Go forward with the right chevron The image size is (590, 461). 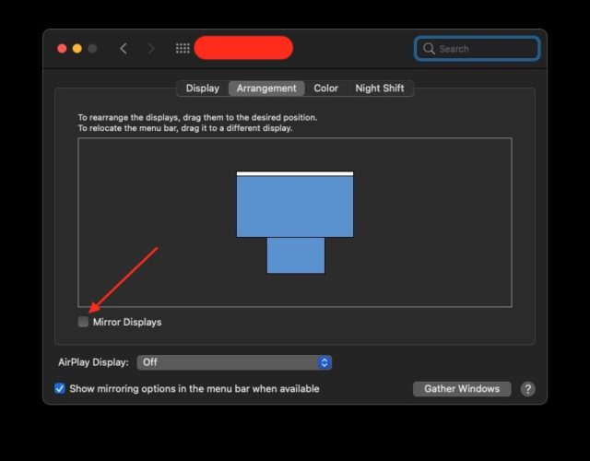pyautogui.click(x=151, y=49)
